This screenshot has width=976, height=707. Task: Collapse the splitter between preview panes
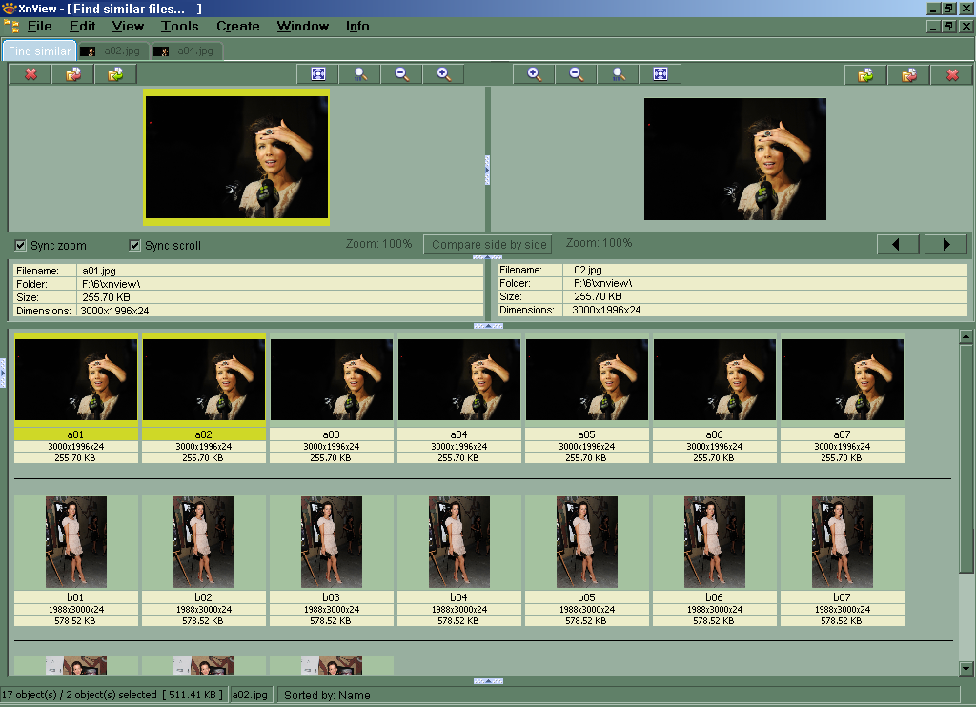click(487, 170)
